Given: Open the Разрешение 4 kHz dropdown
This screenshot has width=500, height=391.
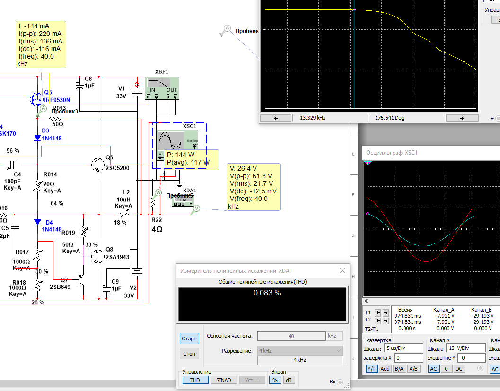Looking at the screenshot, I should pyautogui.click(x=300, y=350).
